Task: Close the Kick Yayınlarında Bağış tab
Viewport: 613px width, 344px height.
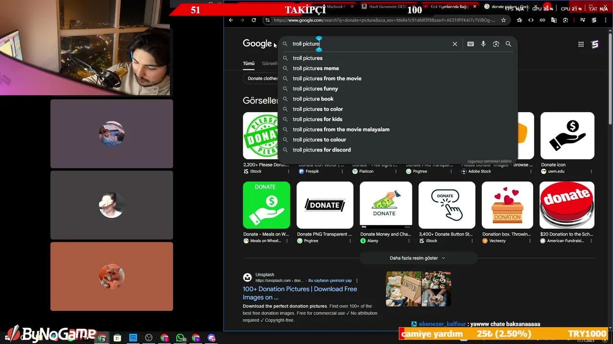Action: [x=475, y=7]
